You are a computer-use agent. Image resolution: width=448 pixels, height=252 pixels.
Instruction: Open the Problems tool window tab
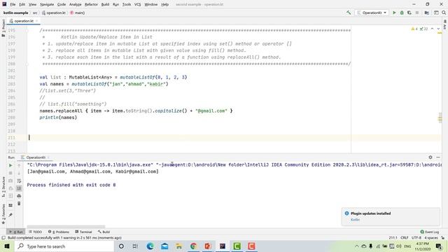tap(59, 232)
